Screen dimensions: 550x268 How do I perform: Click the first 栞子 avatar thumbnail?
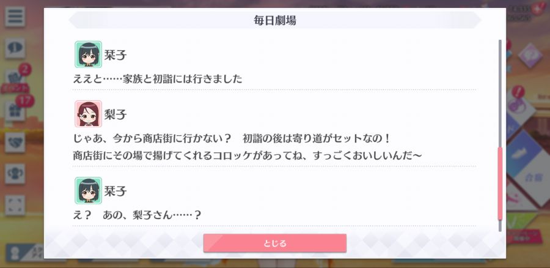click(88, 54)
